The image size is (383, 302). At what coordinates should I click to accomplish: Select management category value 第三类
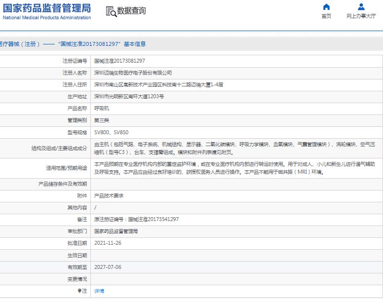point(102,120)
